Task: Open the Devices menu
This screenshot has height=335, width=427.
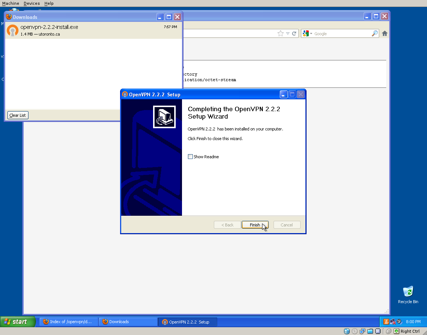Action: [x=32, y=3]
